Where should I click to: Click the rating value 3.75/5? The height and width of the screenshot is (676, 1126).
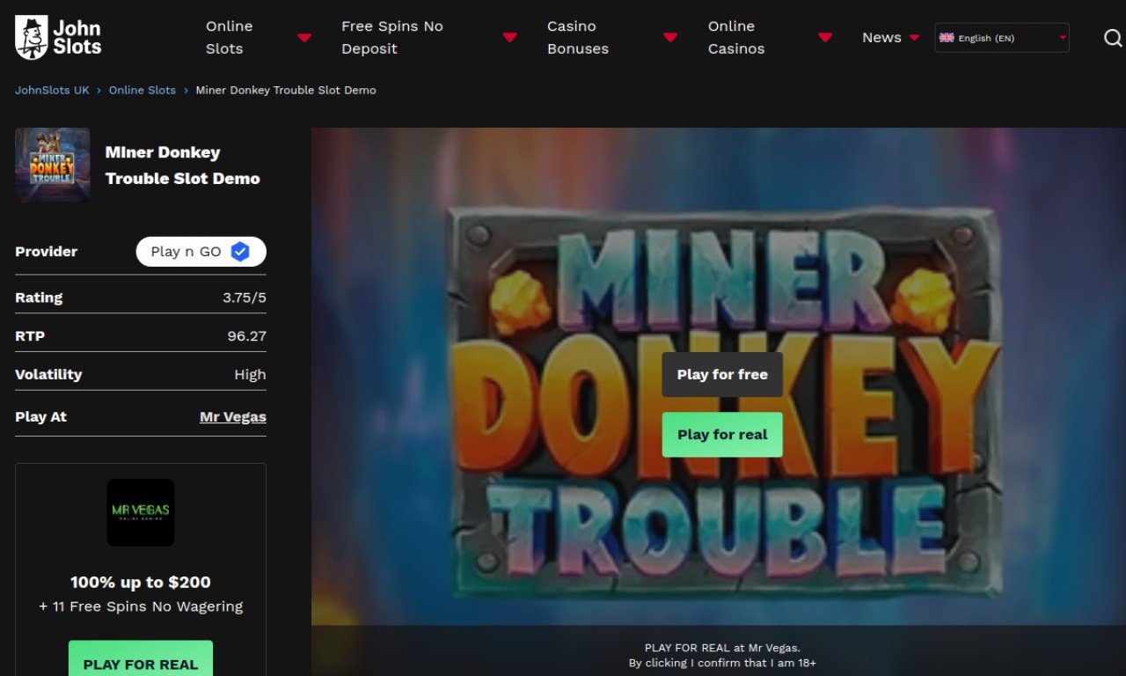click(245, 298)
